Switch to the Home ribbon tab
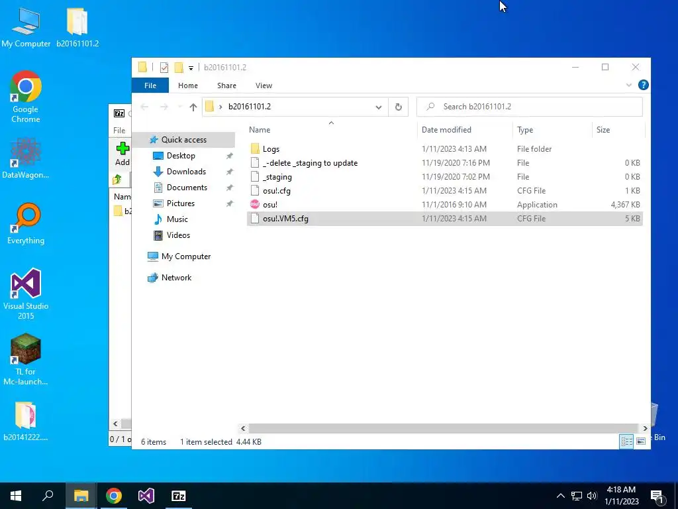 (x=187, y=85)
